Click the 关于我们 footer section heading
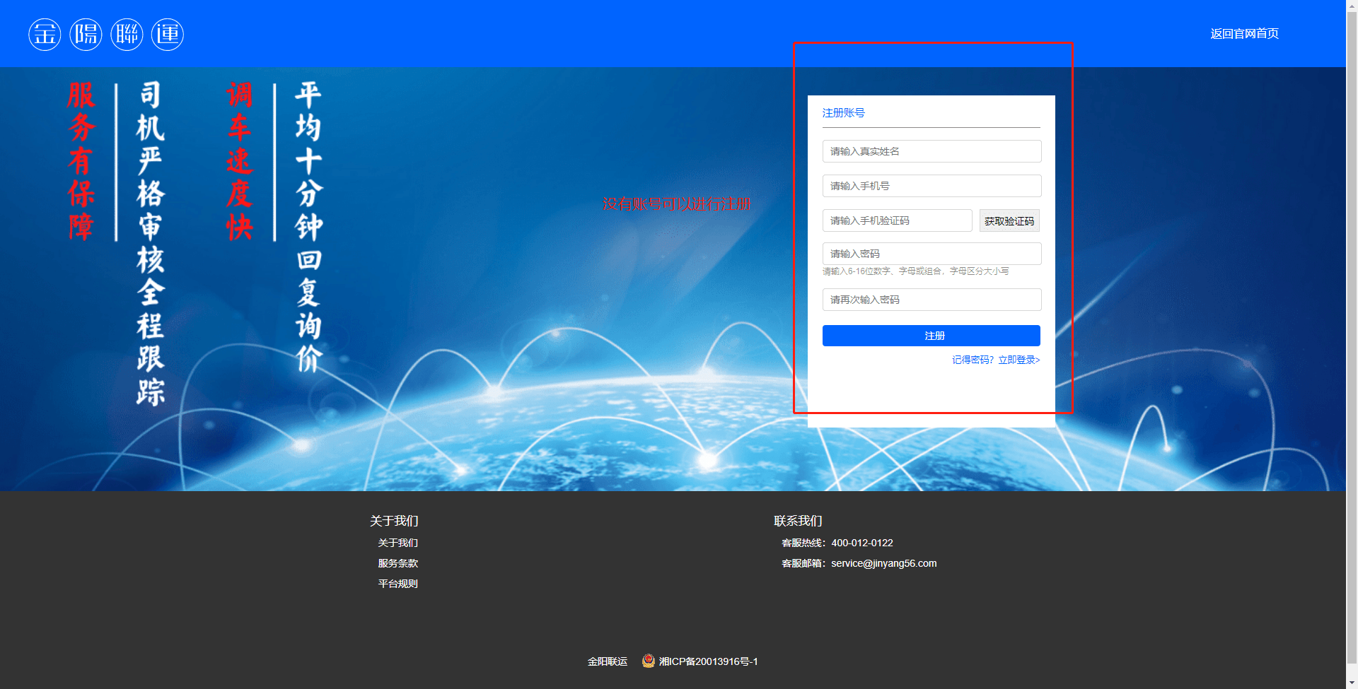The height and width of the screenshot is (689, 1358). pos(394,521)
